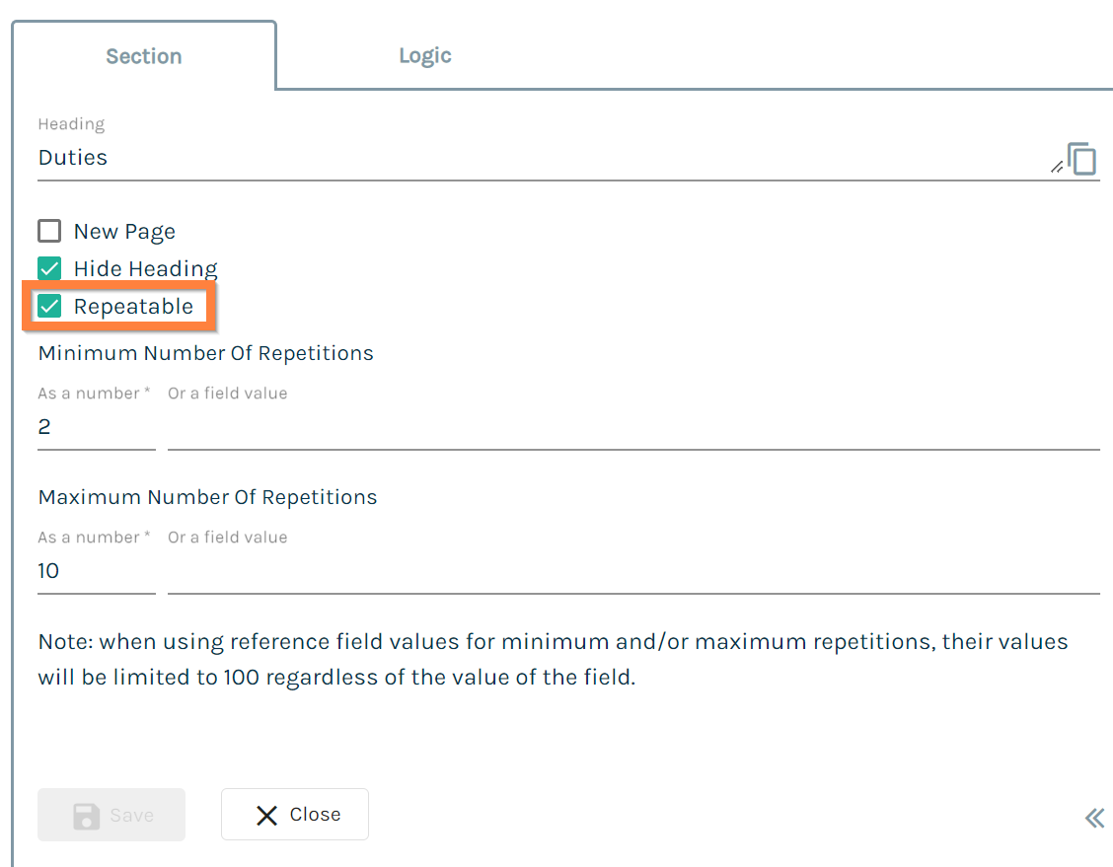Click the Repeatable label text
1113x867 pixels.
133,307
